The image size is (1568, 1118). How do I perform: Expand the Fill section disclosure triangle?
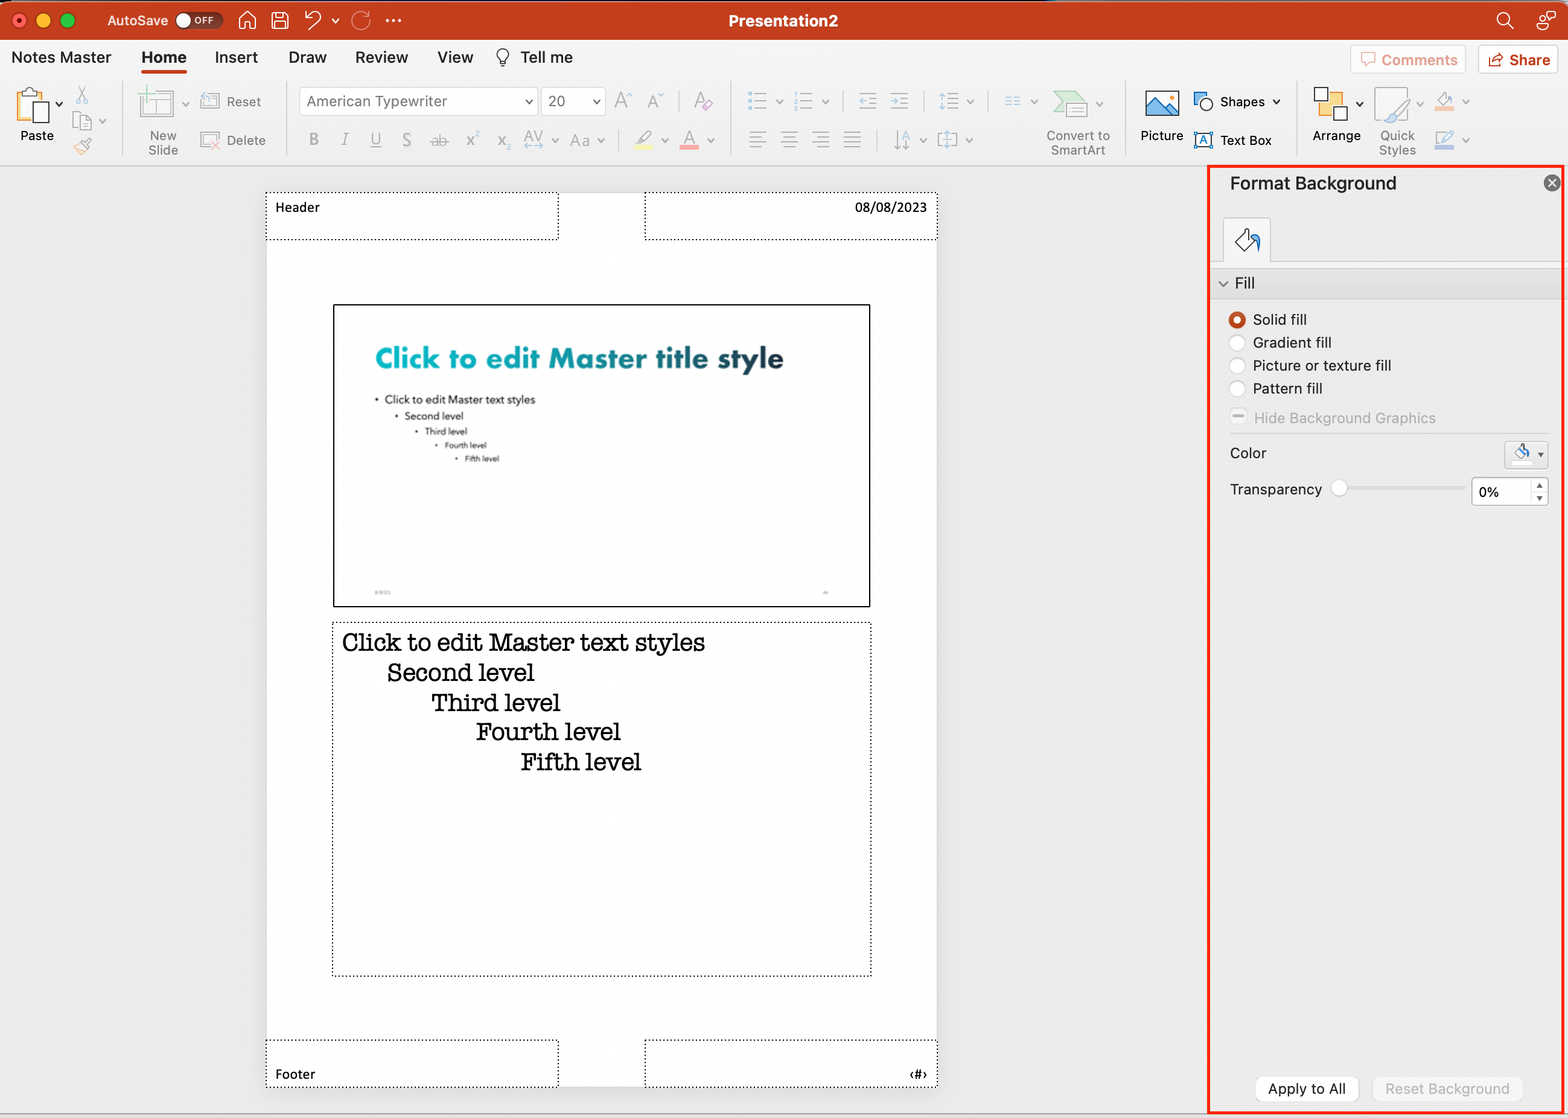[1225, 283]
